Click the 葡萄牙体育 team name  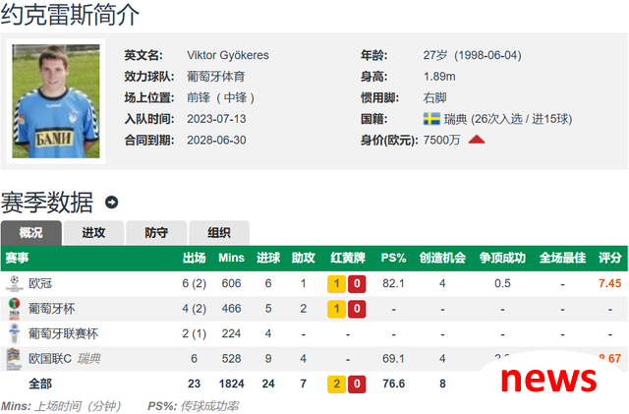(216, 77)
